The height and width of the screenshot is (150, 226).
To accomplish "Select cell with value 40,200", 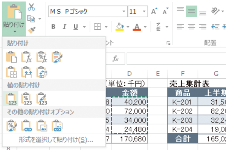I will [x=130, y=102].
